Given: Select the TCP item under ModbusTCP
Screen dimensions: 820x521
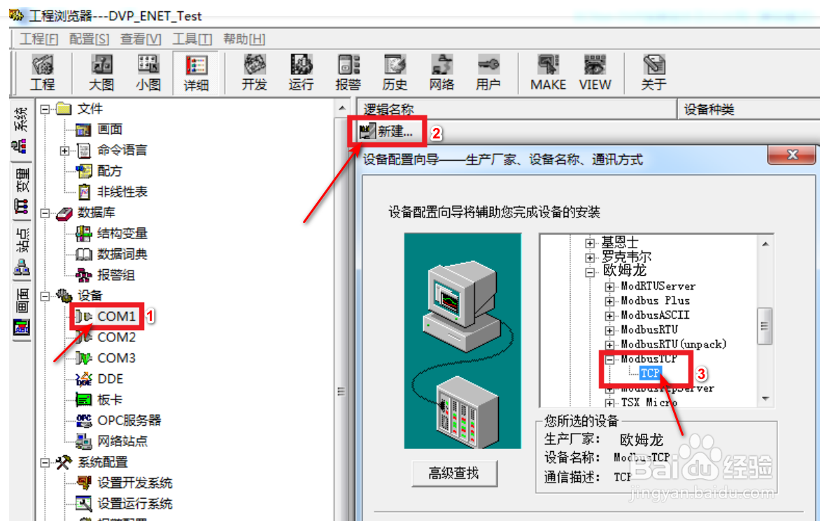Looking at the screenshot, I should 650,373.
